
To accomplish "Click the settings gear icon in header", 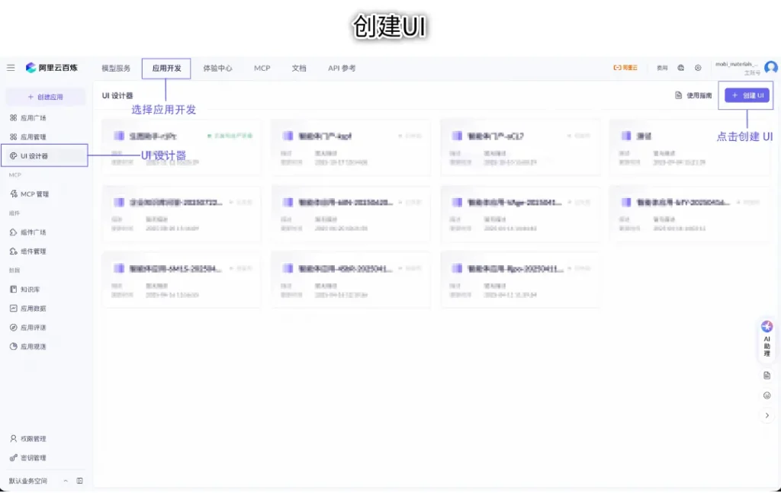I will click(x=698, y=68).
